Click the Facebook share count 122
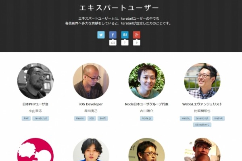The width and height of the screenshot is (242, 161). (x=113, y=43)
